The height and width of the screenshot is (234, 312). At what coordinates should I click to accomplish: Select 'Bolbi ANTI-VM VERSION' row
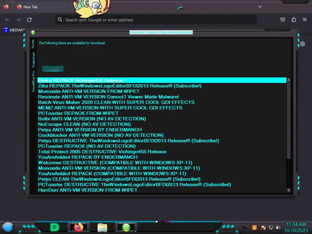(162, 119)
